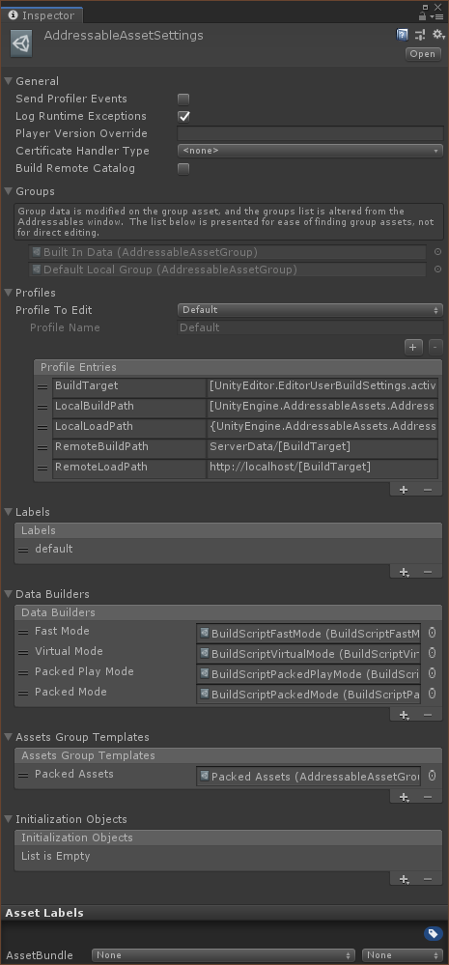Image resolution: width=449 pixels, height=965 pixels.
Task: Collapse the General foldout
Action: point(9,81)
